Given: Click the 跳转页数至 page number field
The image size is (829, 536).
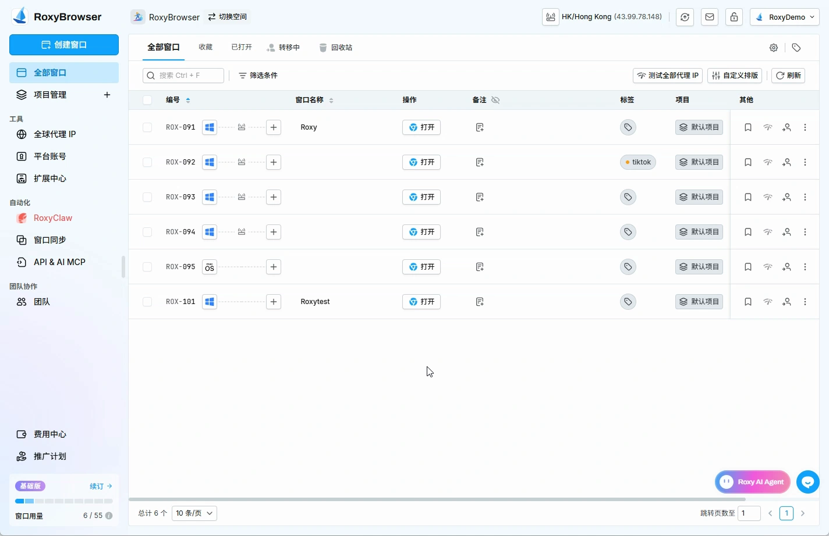Looking at the screenshot, I should [749, 513].
